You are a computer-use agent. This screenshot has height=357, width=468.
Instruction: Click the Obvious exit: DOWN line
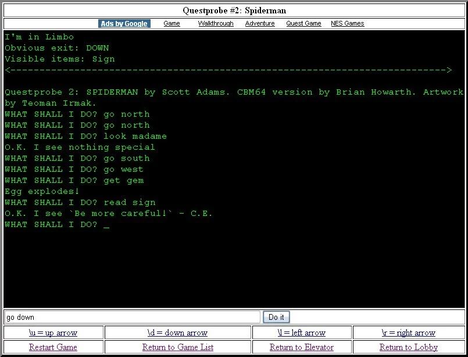click(57, 48)
